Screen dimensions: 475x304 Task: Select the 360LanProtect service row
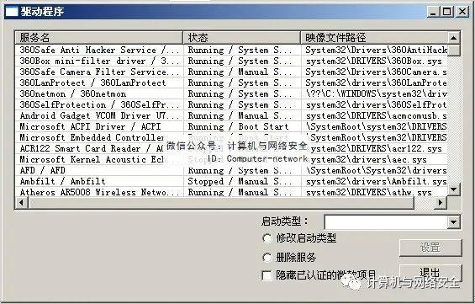click(x=231, y=83)
